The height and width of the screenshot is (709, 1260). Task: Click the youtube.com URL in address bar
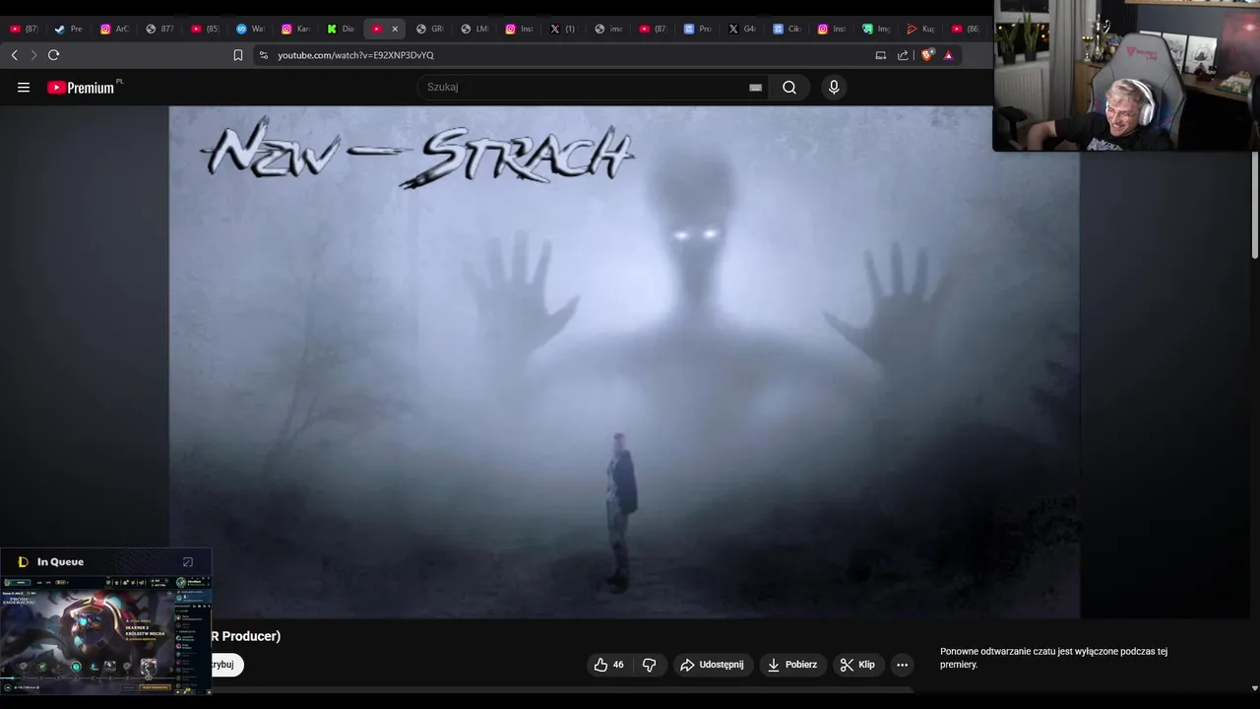coord(355,55)
